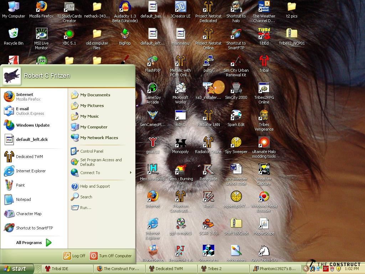
Task: Open My Network Places in the Start menu
Action: point(101,138)
